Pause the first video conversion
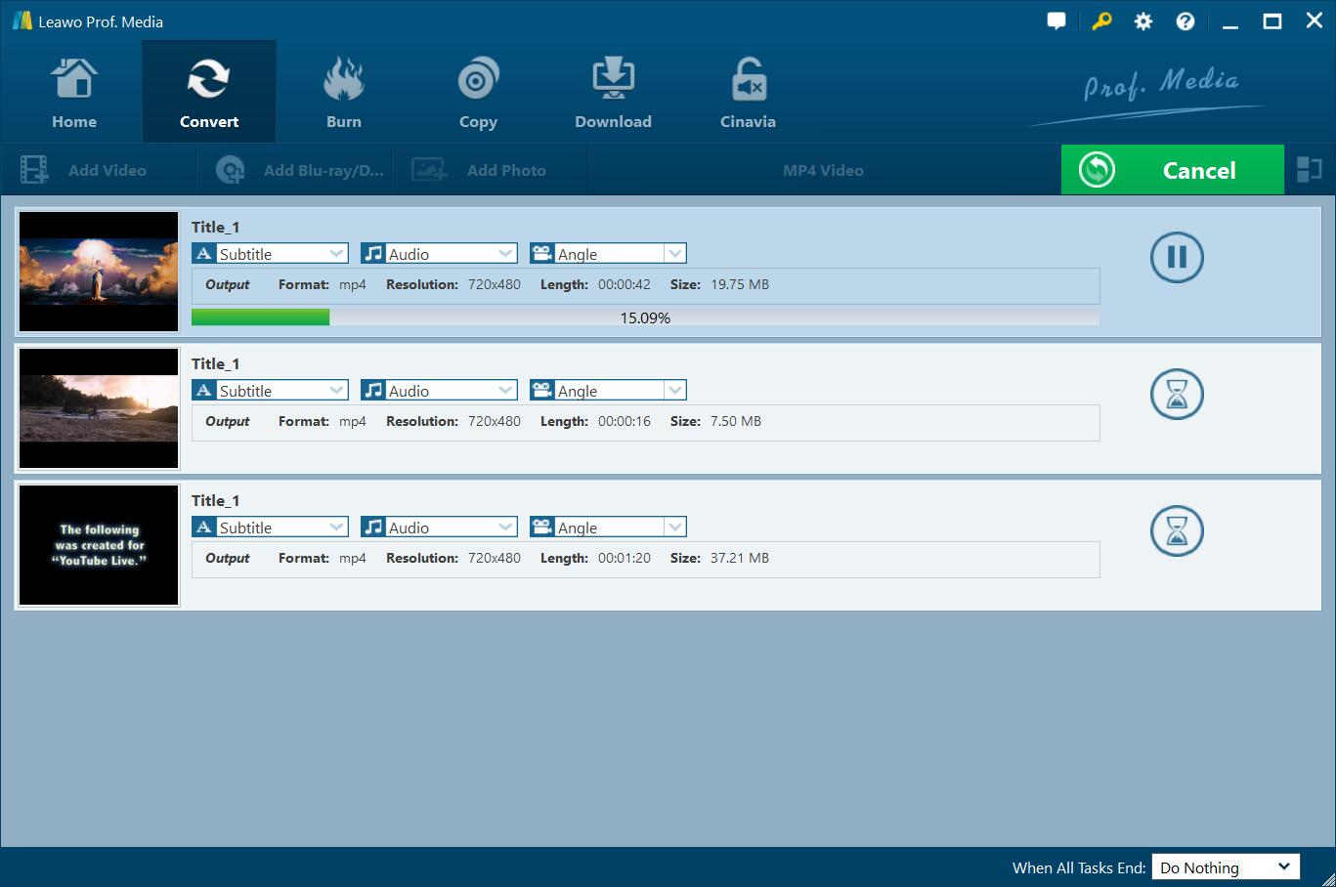This screenshot has height=887, width=1336. [x=1177, y=258]
